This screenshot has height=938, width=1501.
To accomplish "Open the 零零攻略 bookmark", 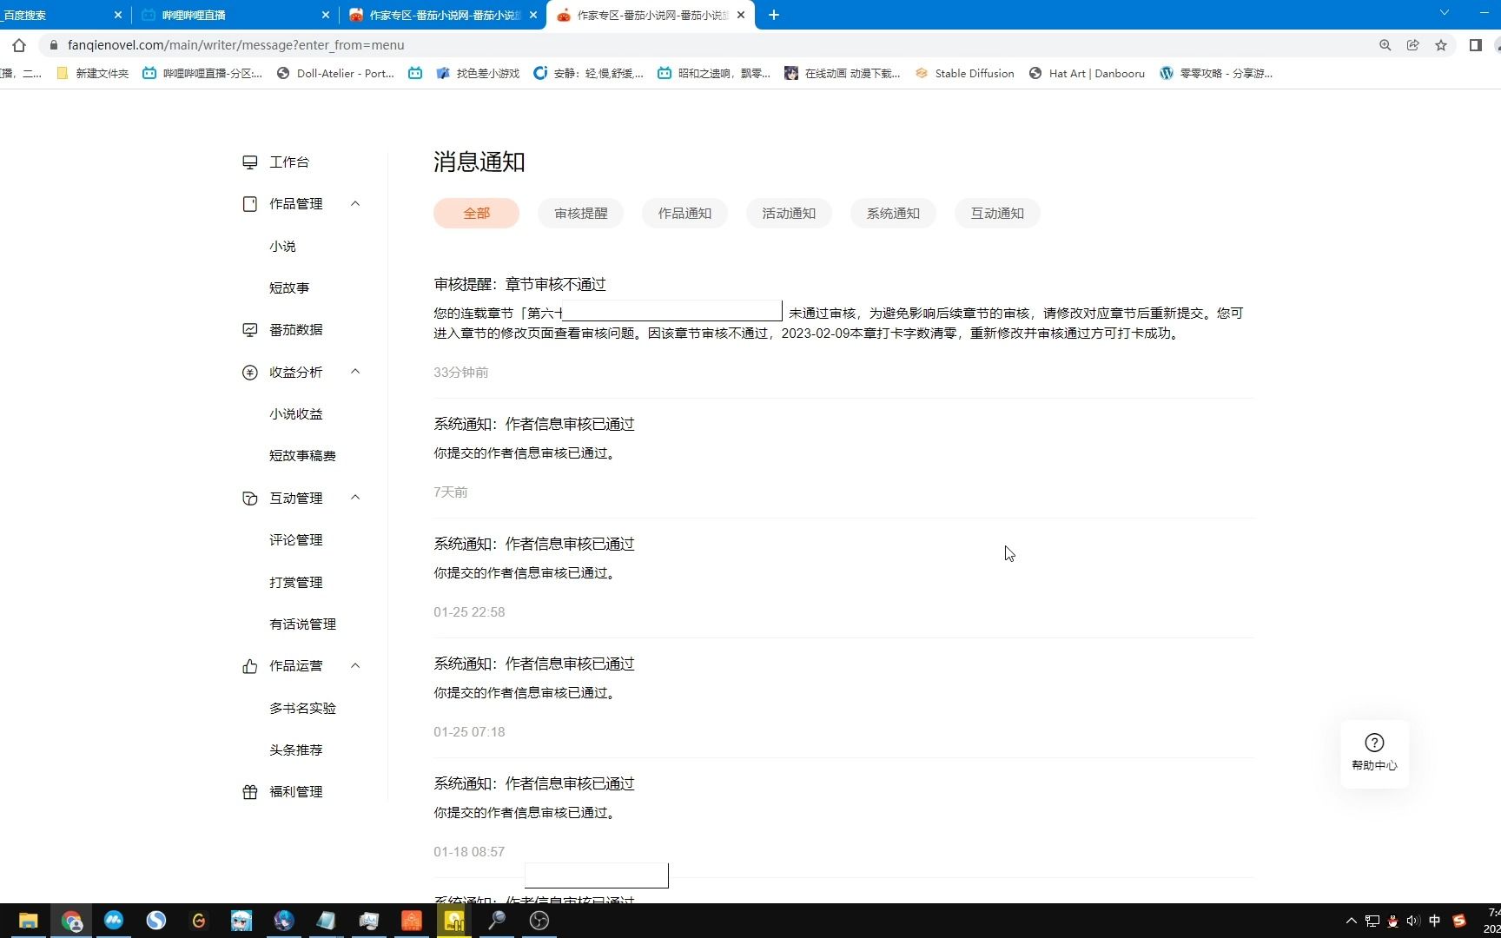I will click(x=1216, y=74).
